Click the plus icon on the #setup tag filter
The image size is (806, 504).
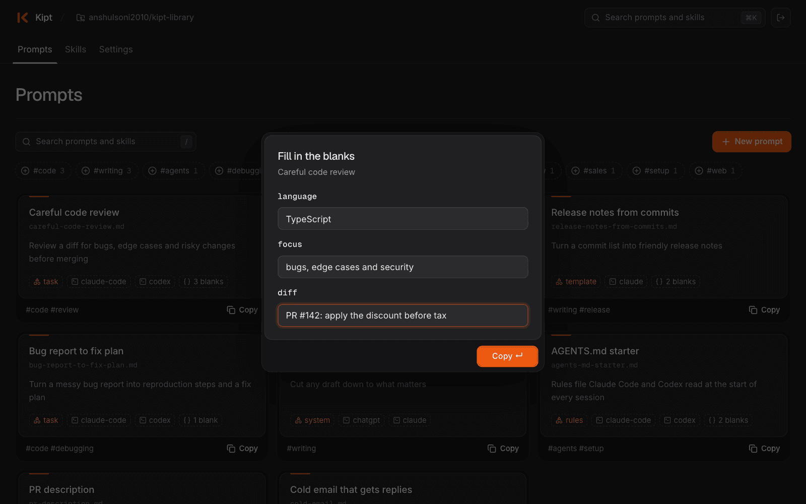tap(637, 171)
